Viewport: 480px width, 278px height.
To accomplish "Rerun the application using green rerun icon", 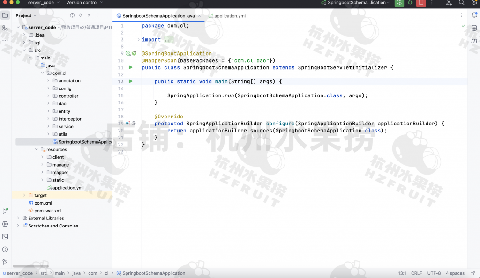I will (x=399, y=3).
